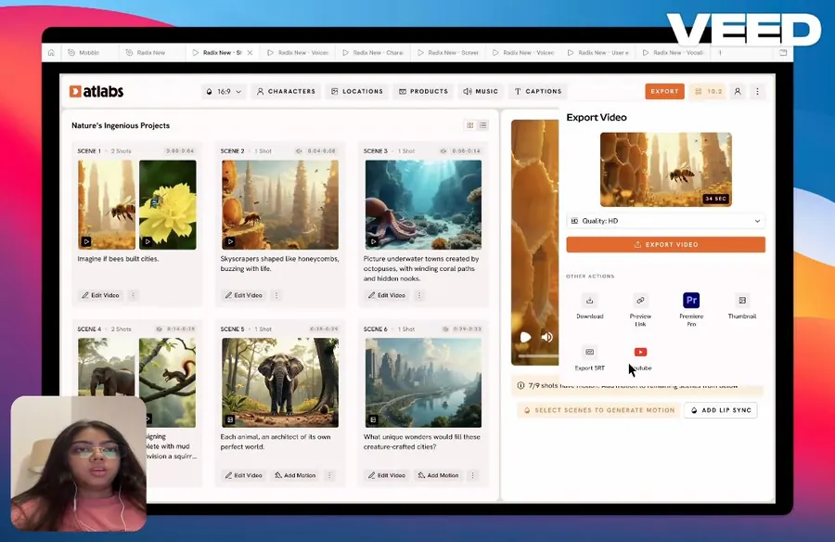Viewport: 835px width, 542px height.
Task: Export to Premiere Pro icon
Action: pos(691,300)
